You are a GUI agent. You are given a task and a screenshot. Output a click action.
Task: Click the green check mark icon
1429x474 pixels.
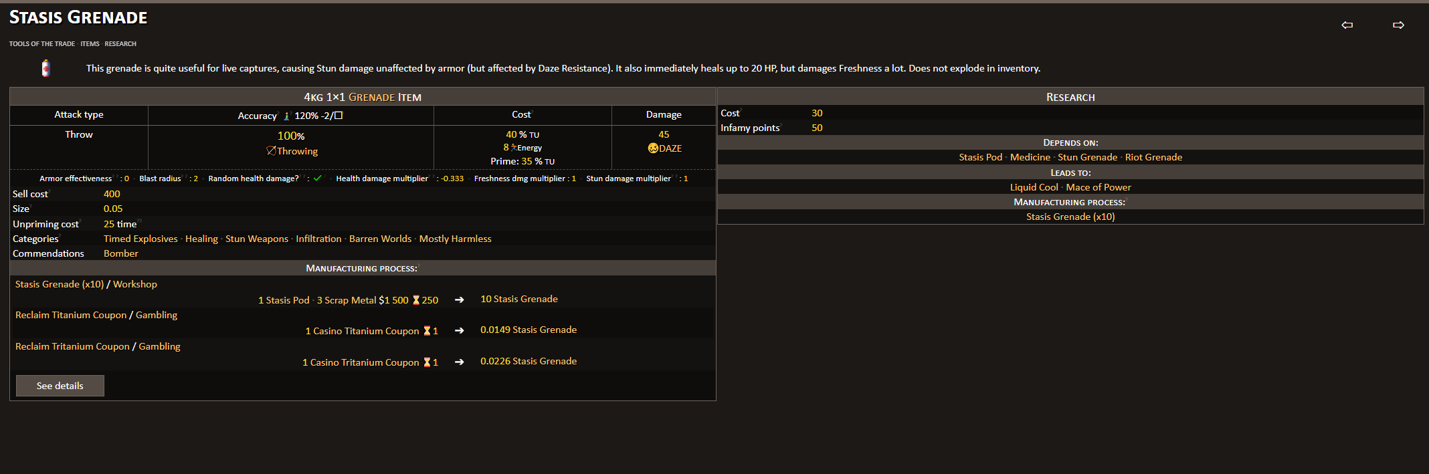tap(317, 179)
